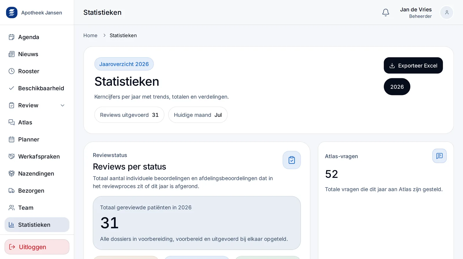Click the Uitloggen exit arrow icon
Image resolution: width=463 pixels, height=259 pixels.
[x=12, y=247]
